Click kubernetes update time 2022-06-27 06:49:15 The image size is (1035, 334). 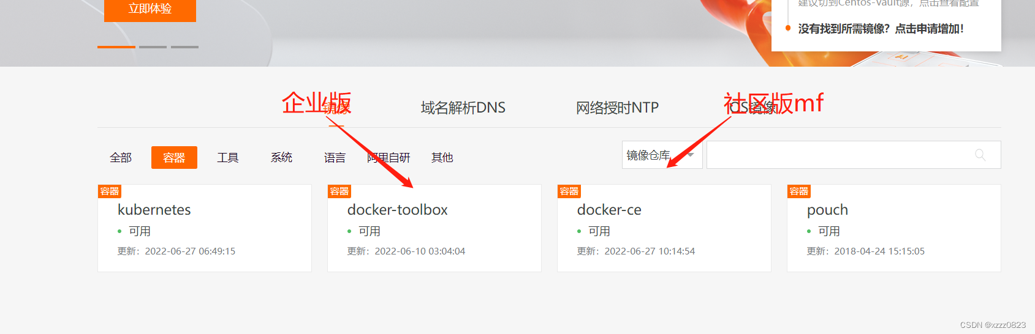tap(190, 251)
